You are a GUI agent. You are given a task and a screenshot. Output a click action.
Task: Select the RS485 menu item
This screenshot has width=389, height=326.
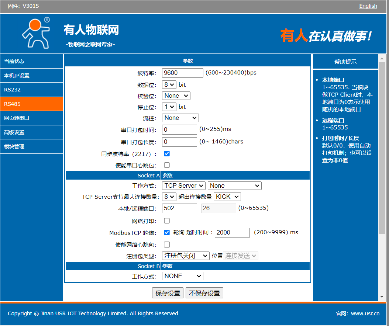[31, 104]
